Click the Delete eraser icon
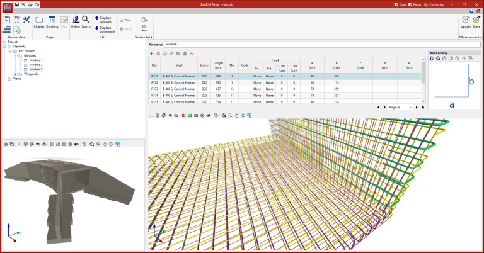 click(x=76, y=21)
